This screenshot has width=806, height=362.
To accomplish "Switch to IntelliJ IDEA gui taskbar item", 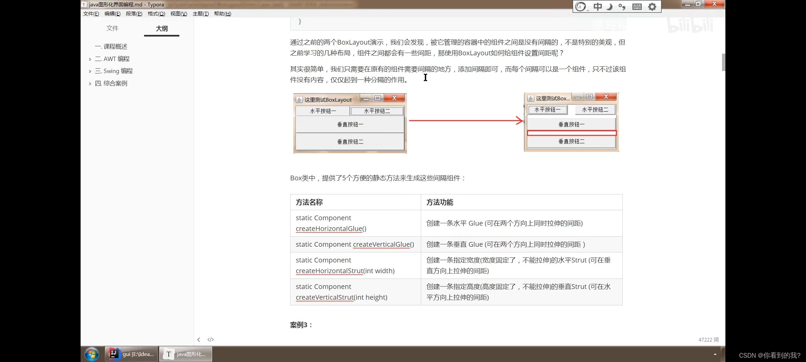I will 132,354.
